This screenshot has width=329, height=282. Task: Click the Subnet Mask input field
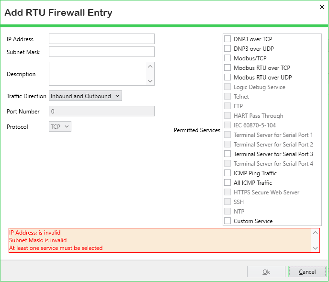pyautogui.click(x=102, y=52)
